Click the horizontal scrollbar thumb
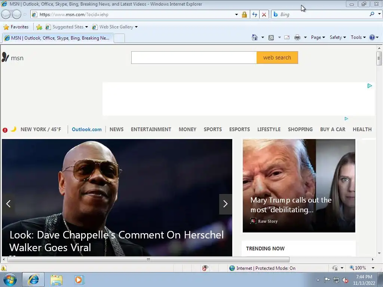The height and width of the screenshot is (287, 383). (x=148, y=259)
